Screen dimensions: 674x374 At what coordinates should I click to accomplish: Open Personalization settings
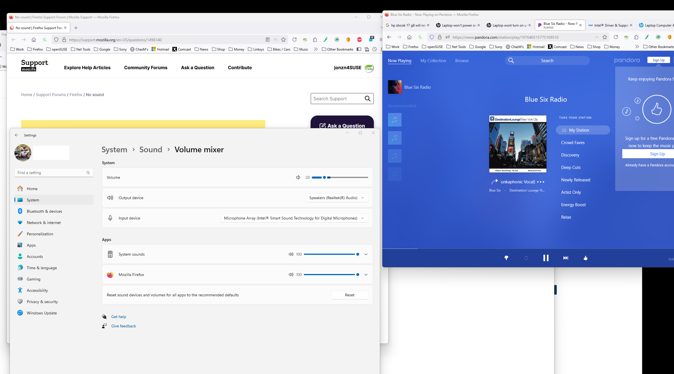[54, 234]
